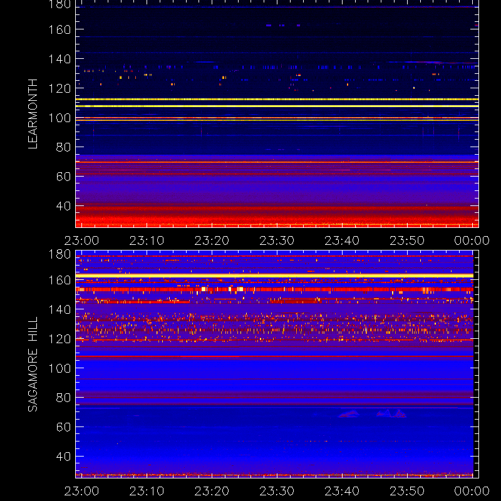Click the SAGAMORE HILL vertical axis title
The height and width of the screenshot is (501, 501).
click(x=33, y=364)
